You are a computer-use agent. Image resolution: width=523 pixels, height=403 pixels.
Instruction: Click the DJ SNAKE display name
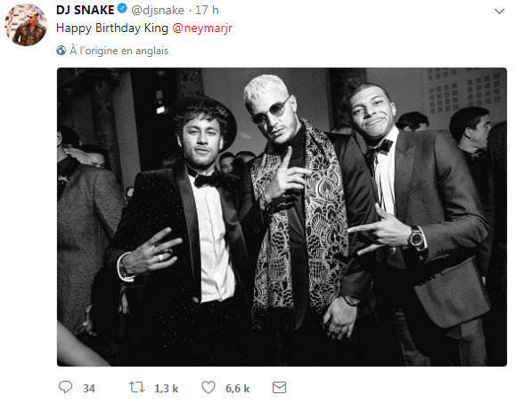pos(86,10)
